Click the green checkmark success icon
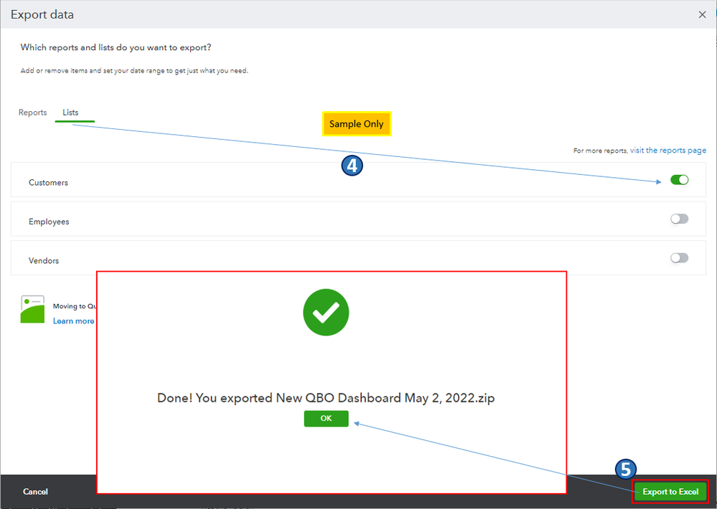 pyautogui.click(x=326, y=312)
